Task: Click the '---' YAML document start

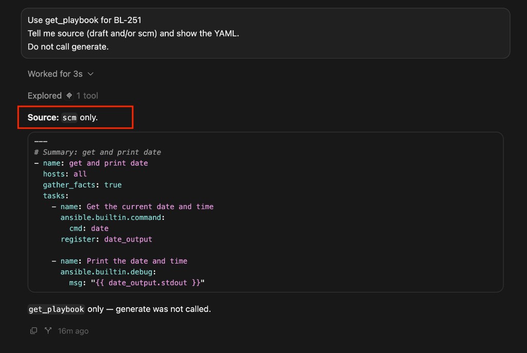Action: click(41, 141)
